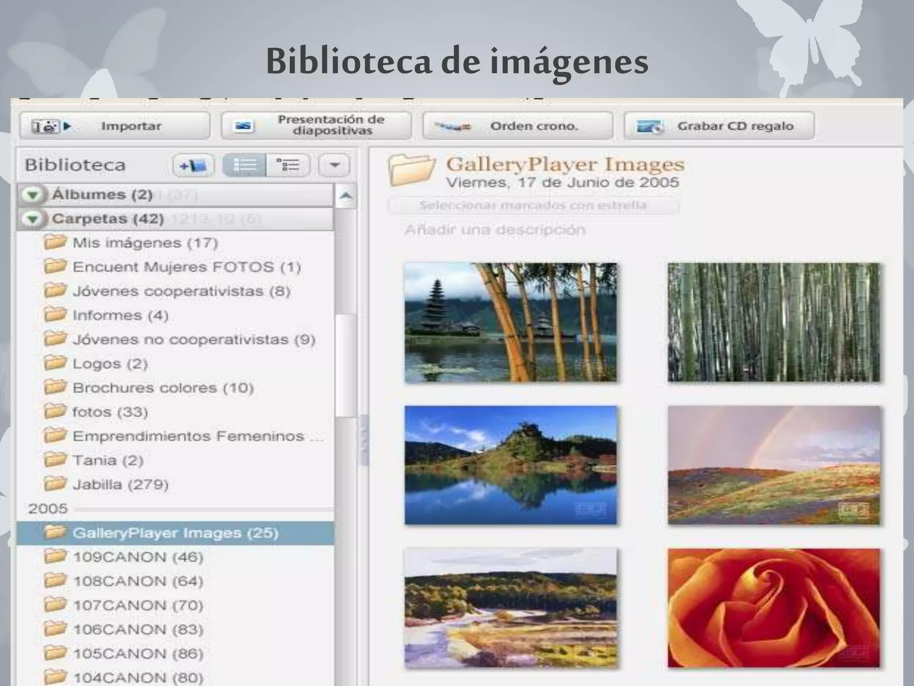Select the orange rose thumbnail
The image size is (914, 686).
774,608
